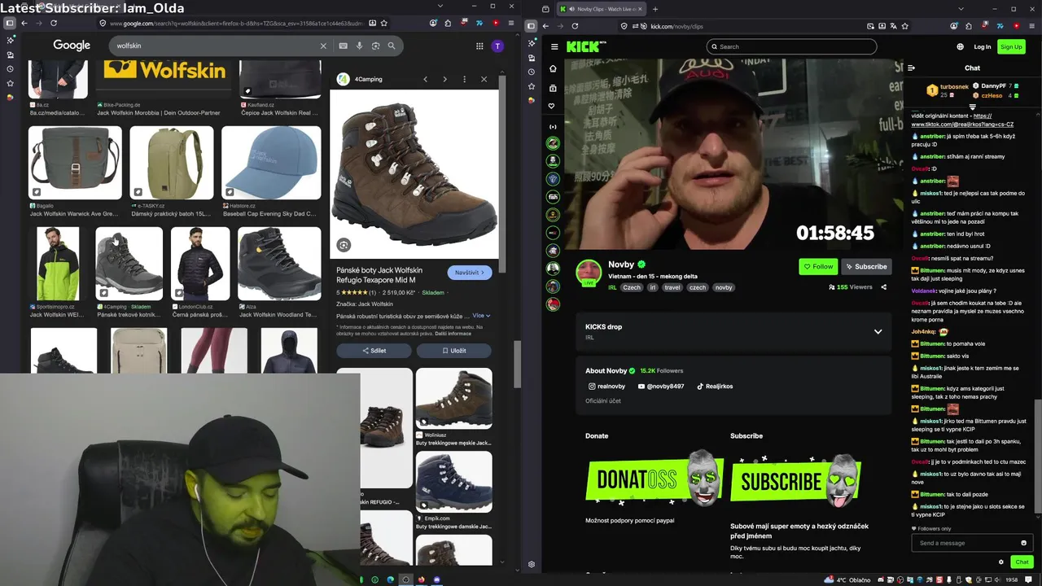1042x586 pixels.
Task: Click the SUBSCRIBE banner image
Action: (x=796, y=479)
